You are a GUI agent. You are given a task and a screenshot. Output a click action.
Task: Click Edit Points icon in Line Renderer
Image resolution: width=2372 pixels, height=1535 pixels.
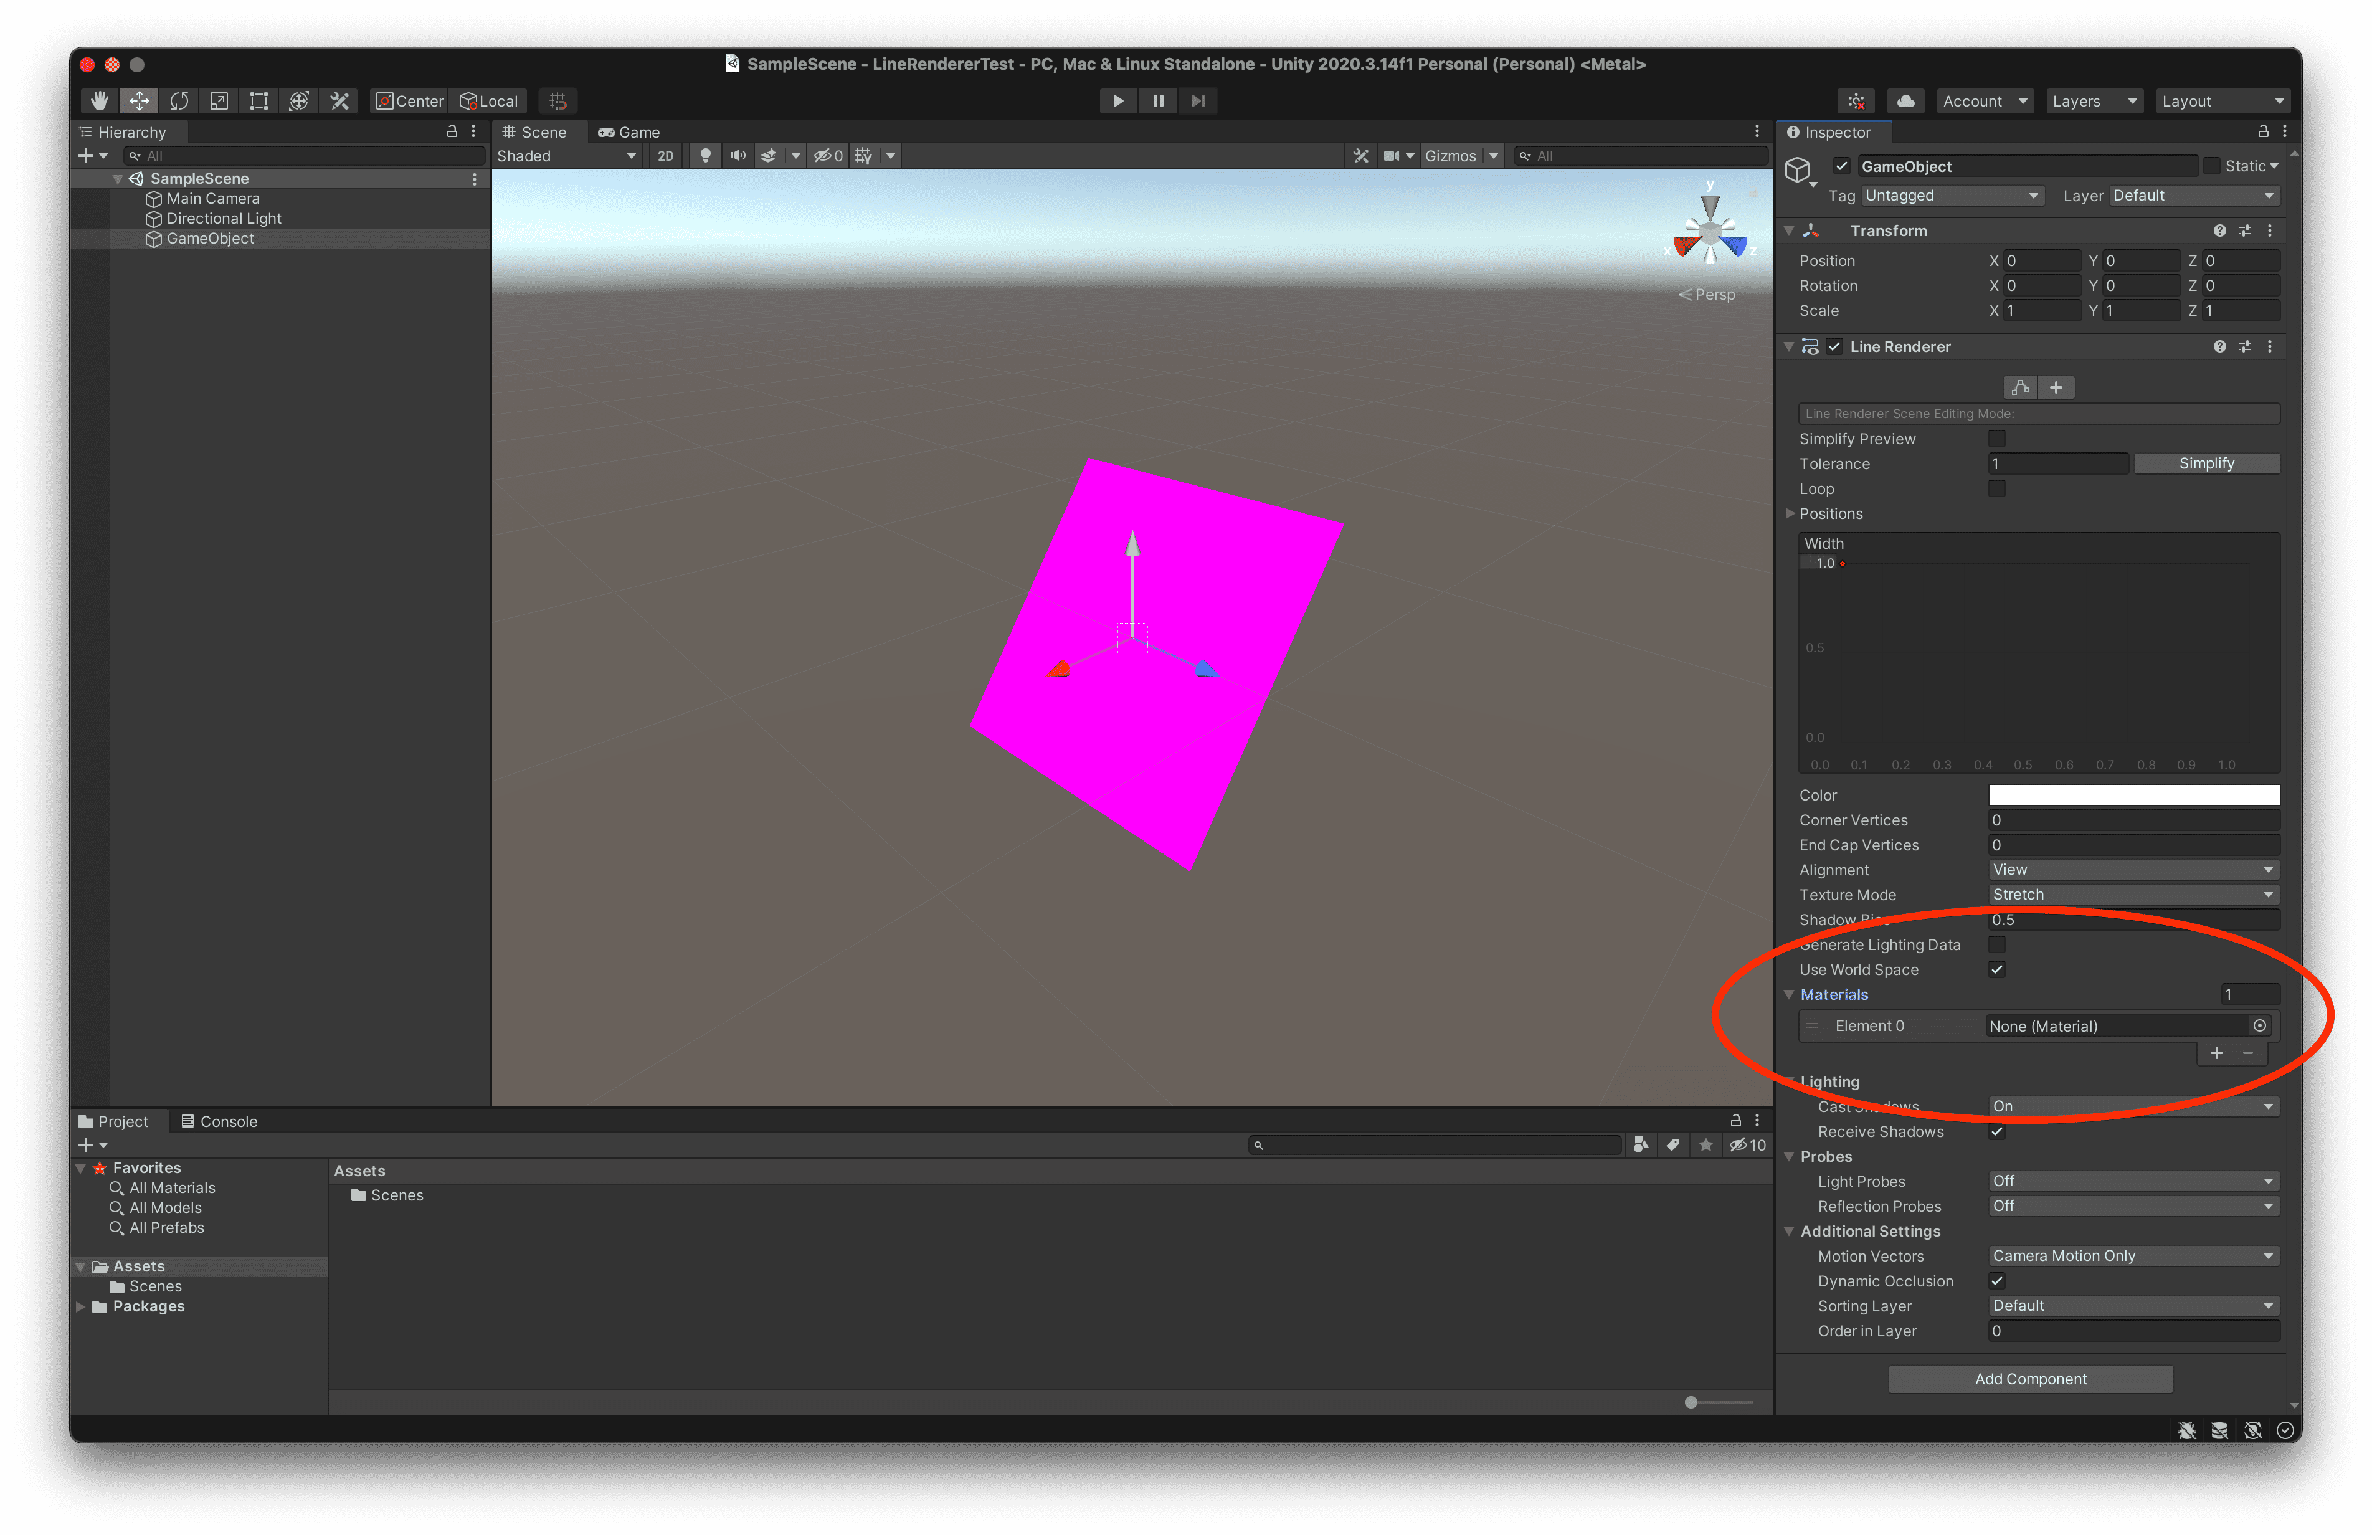click(x=2020, y=387)
